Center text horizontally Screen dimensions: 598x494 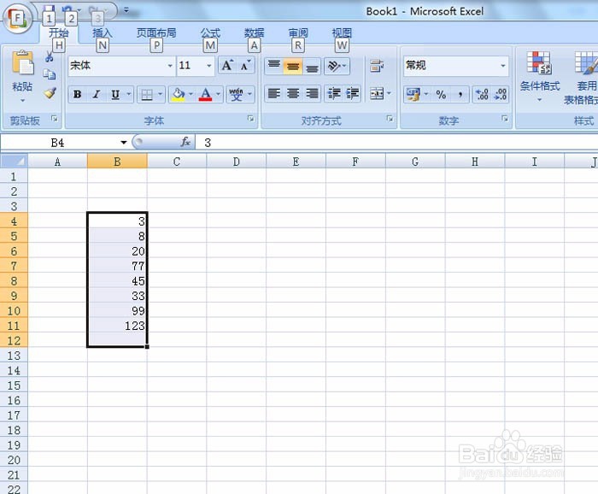[292, 93]
